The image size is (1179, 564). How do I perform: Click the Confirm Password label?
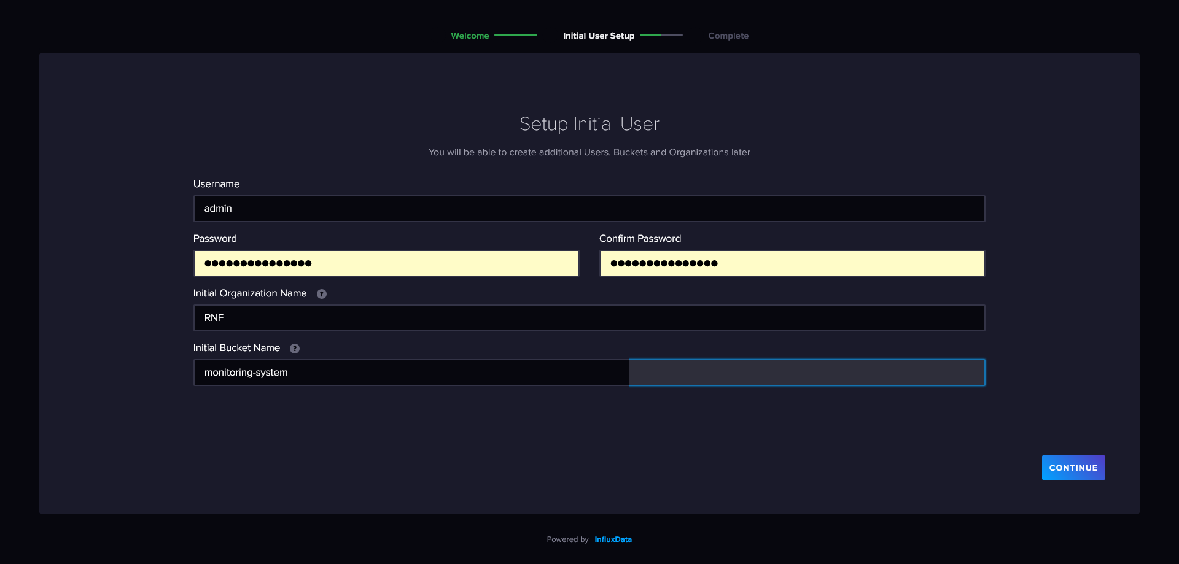pos(640,239)
